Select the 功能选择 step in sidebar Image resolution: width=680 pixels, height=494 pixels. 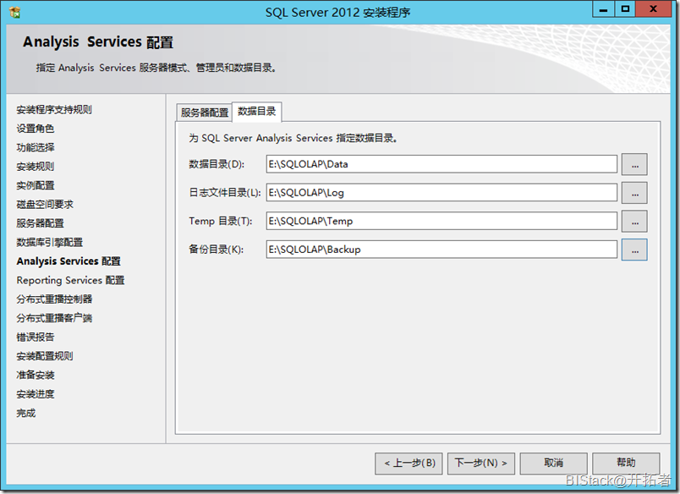(36, 147)
